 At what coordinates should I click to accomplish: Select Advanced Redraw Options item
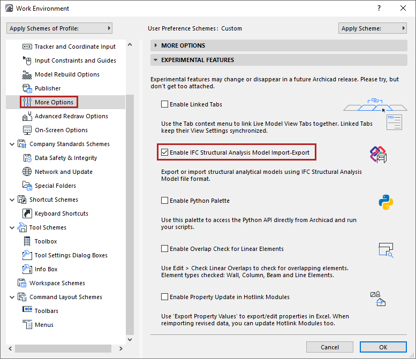tap(71, 116)
